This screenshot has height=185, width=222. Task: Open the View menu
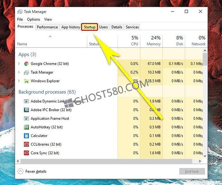[x=48, y=19]
